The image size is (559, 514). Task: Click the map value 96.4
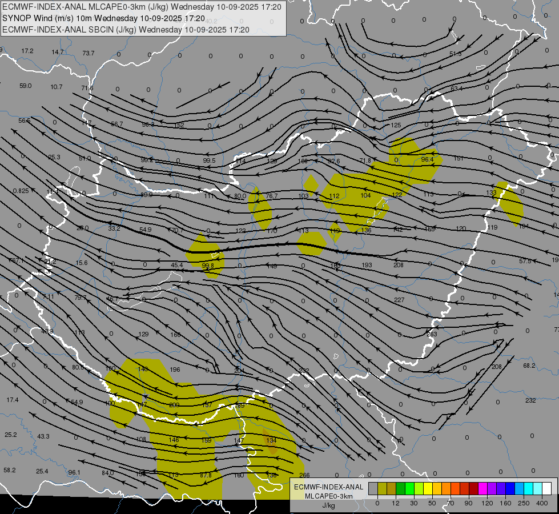point(427,159)
